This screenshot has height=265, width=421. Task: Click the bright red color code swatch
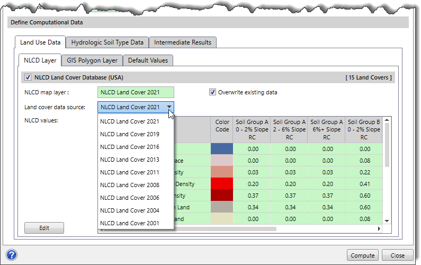[x=222, y=183]
